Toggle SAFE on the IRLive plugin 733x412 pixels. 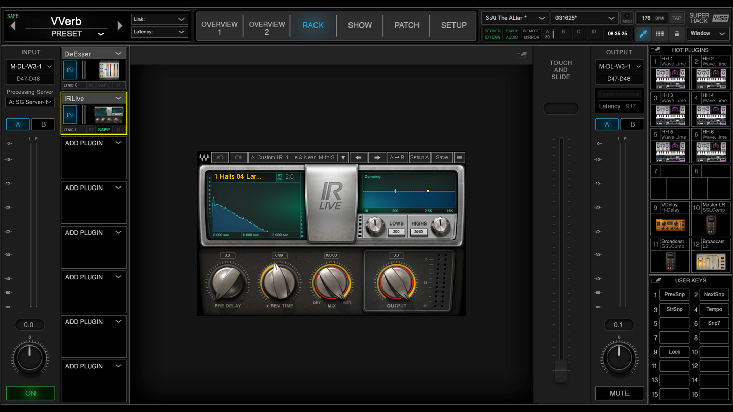104,130
